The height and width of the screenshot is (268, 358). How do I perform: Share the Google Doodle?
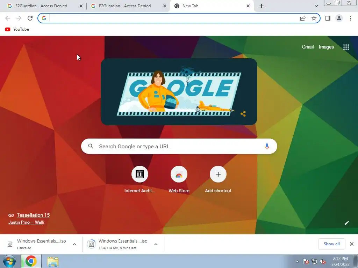pyautogui.click(x=243, y=114)
